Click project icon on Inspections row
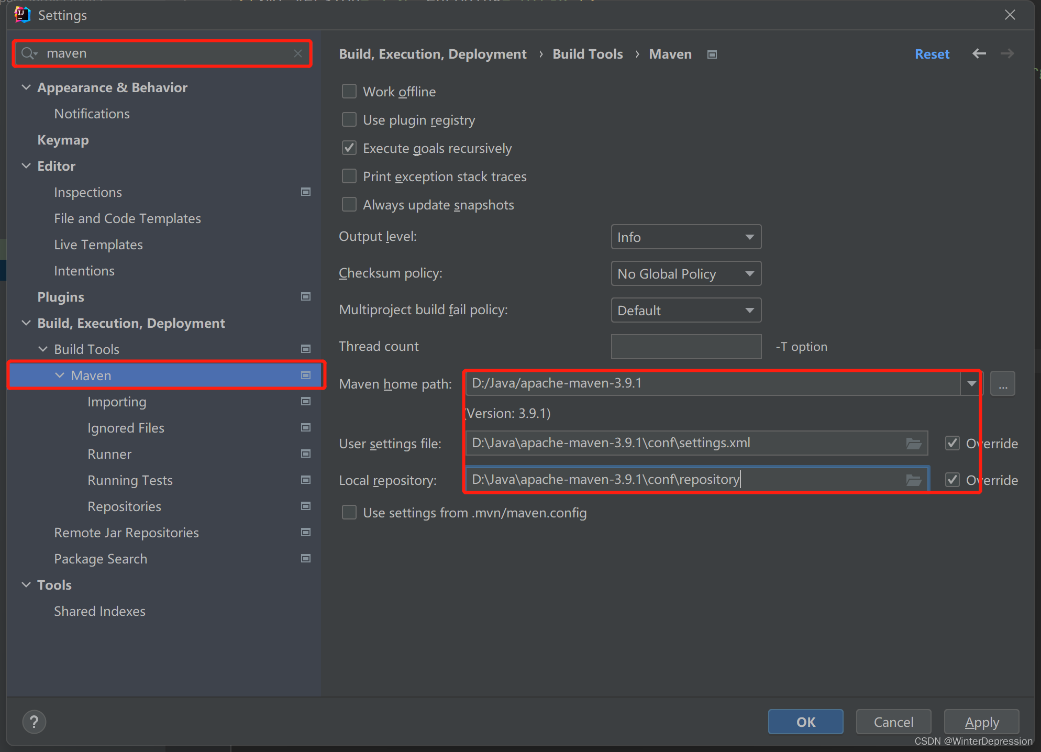The width and height of the screenshot is (1041, 752). click(x=306, y=192)
